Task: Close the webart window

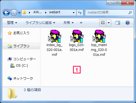Action: 128,3
